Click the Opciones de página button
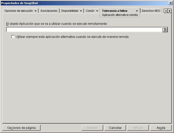This screenshot has width=174, height=133. pyautogui.click(x=21, y=128)
